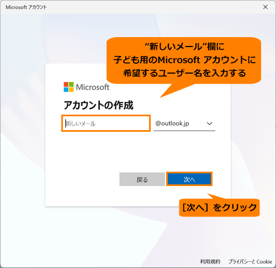Open the プライバシーと Cookie link
Viewport: 276px width, 268px height.
(x=250, y=261)
